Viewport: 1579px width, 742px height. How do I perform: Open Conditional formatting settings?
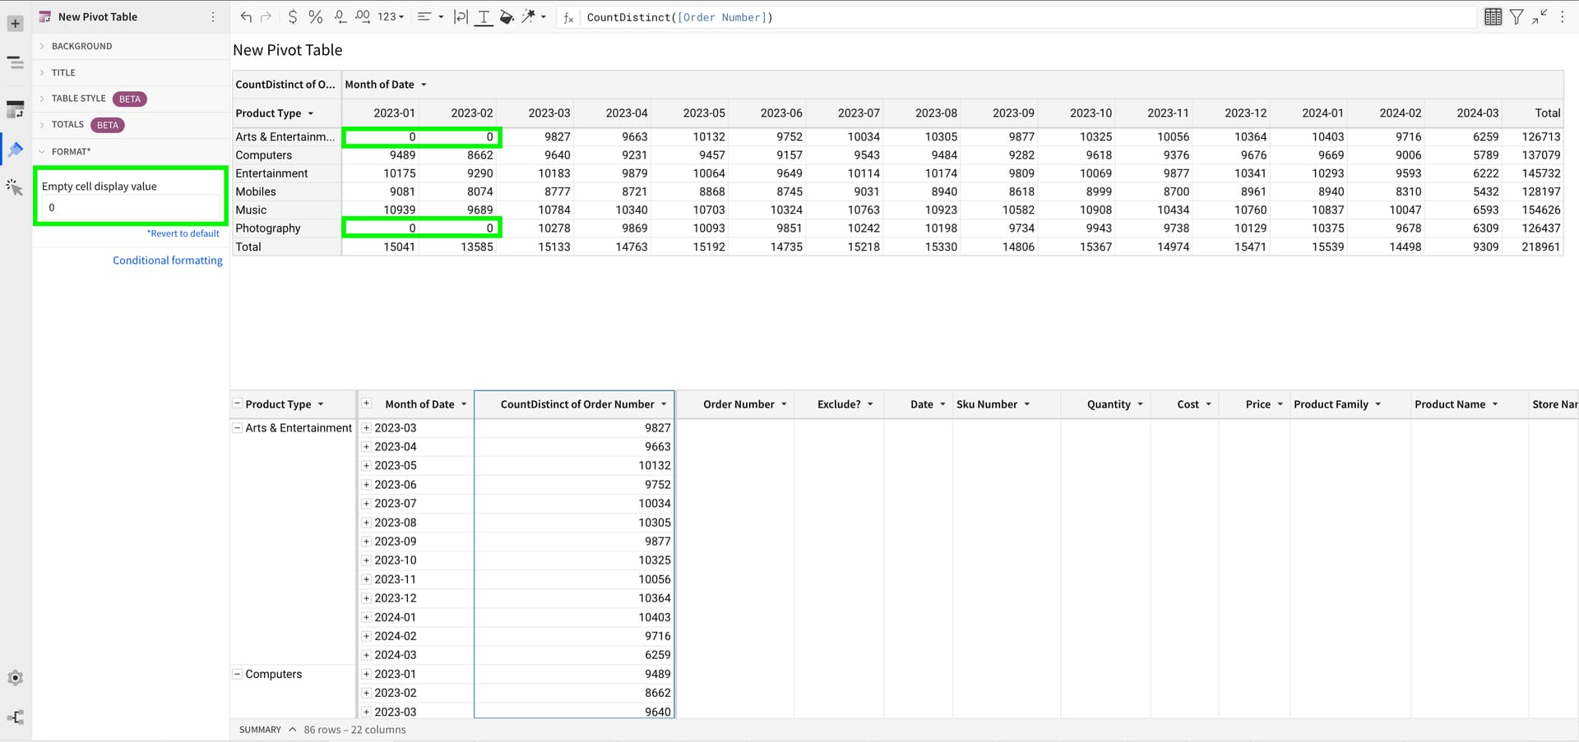(x=167, y=260)
